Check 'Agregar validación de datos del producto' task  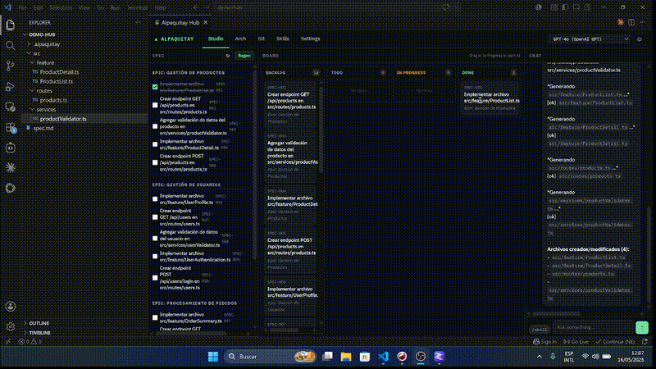[x=155, y=126]
